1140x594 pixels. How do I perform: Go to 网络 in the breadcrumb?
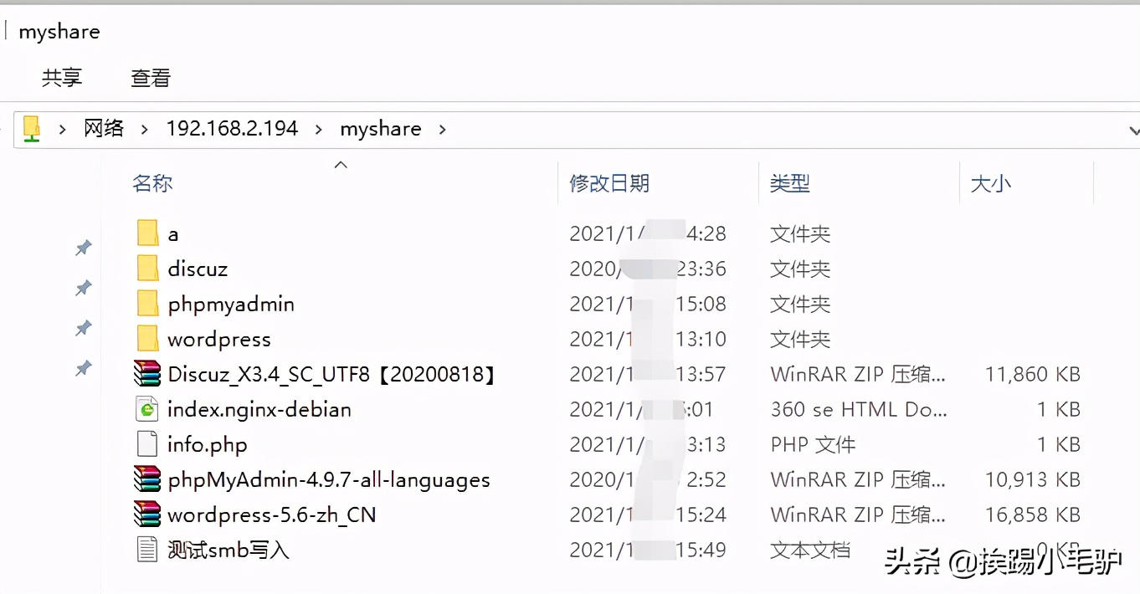(x=104, y=129)
